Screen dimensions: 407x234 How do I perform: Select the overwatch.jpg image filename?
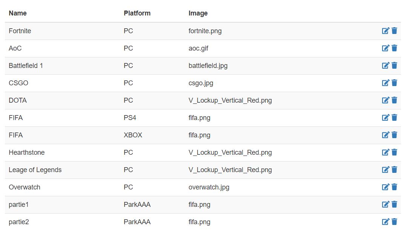tap(209, 188)
